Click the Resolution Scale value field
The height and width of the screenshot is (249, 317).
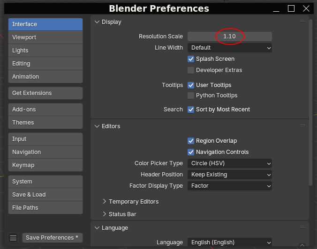230,37
